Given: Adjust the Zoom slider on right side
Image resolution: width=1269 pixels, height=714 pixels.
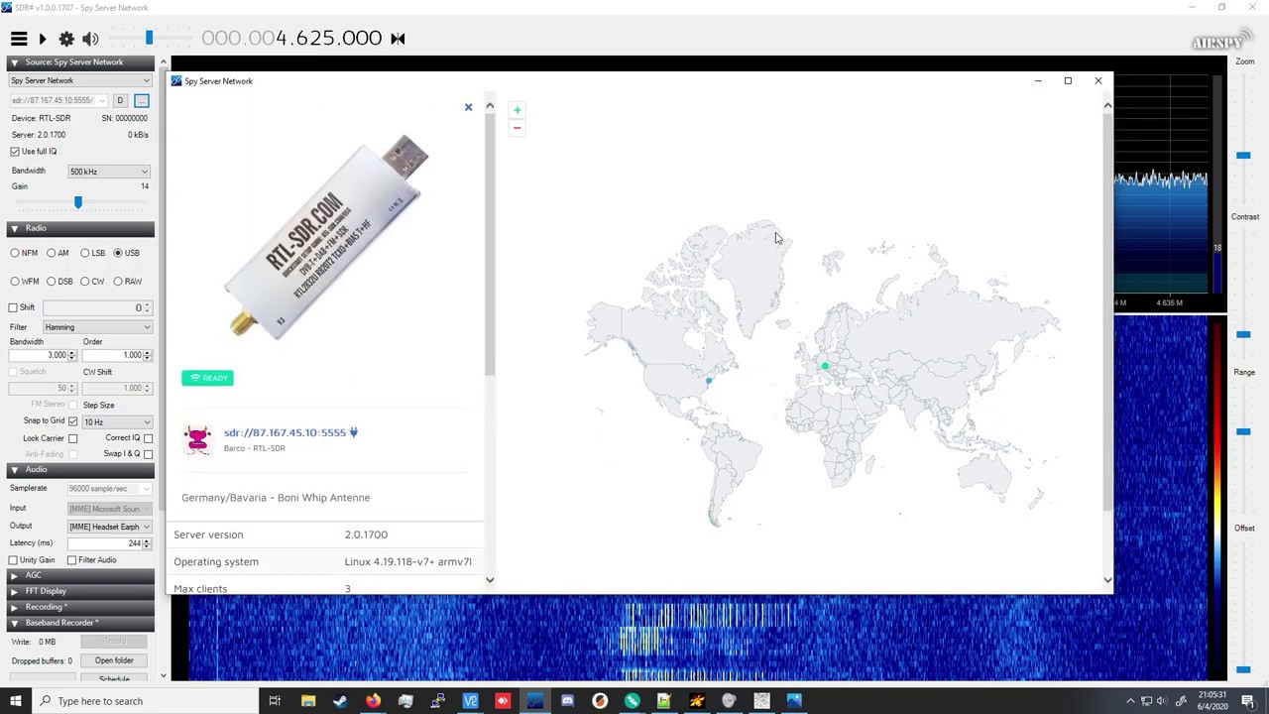Looking at the screenshot, I should (x=1243, y=156).
